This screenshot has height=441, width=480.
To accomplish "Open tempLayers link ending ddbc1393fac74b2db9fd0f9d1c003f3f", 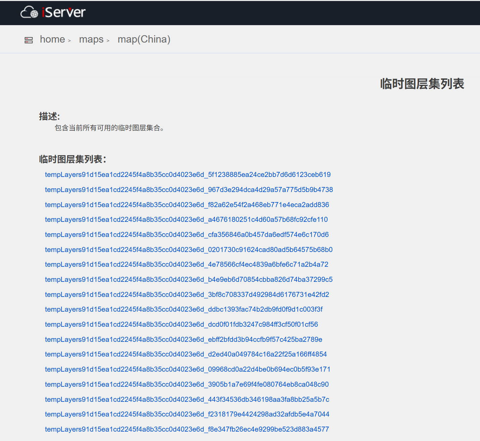I will [x=184, y=309].
